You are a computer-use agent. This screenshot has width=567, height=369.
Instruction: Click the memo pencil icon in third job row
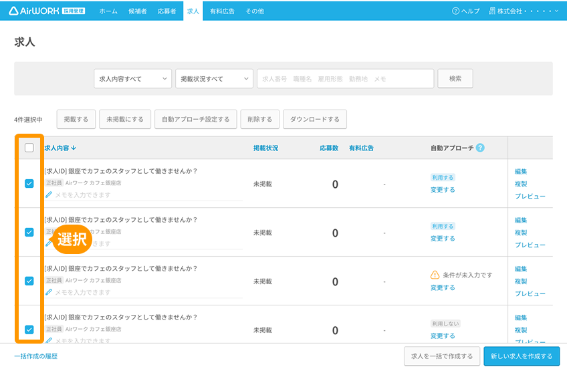tap(49, 292)
